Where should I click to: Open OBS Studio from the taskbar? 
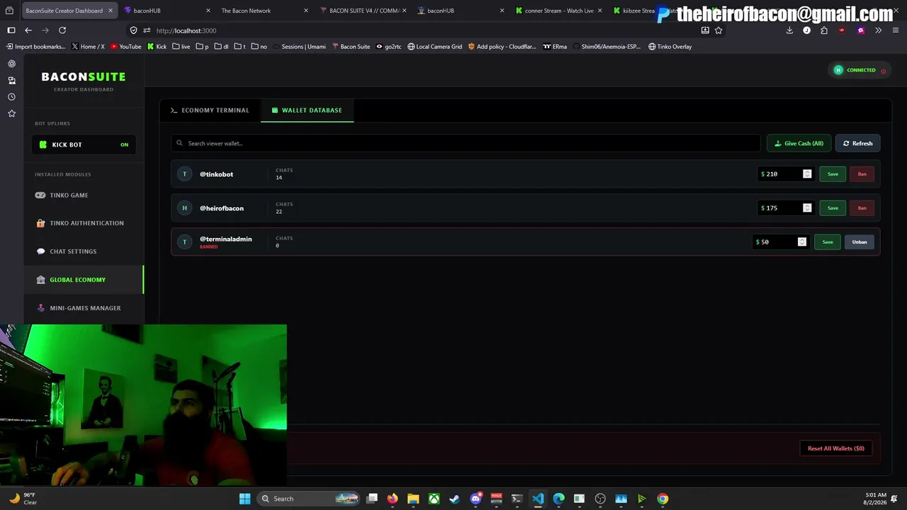(x=600, y=499)
